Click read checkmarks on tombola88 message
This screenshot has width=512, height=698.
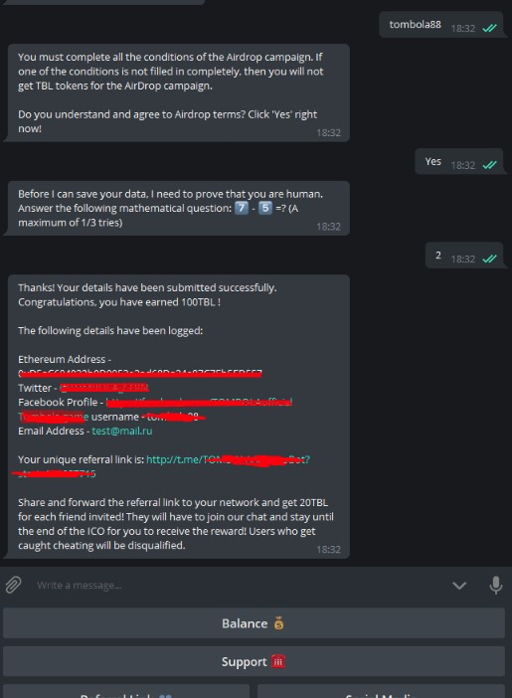tap(490, 28)
